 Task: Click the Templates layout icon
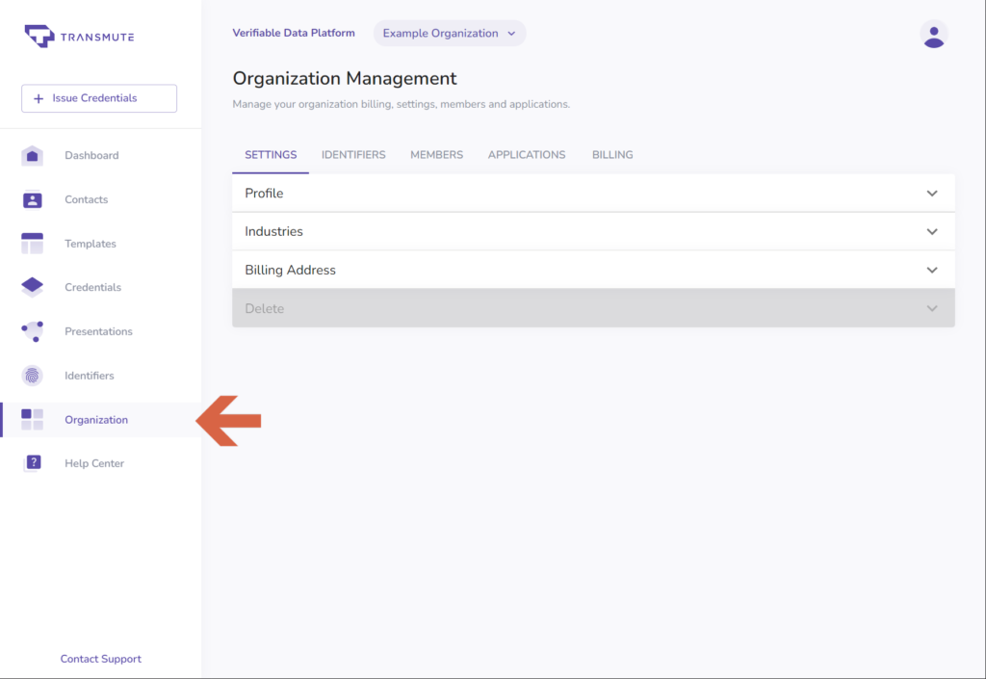click(x=32, y=244)
